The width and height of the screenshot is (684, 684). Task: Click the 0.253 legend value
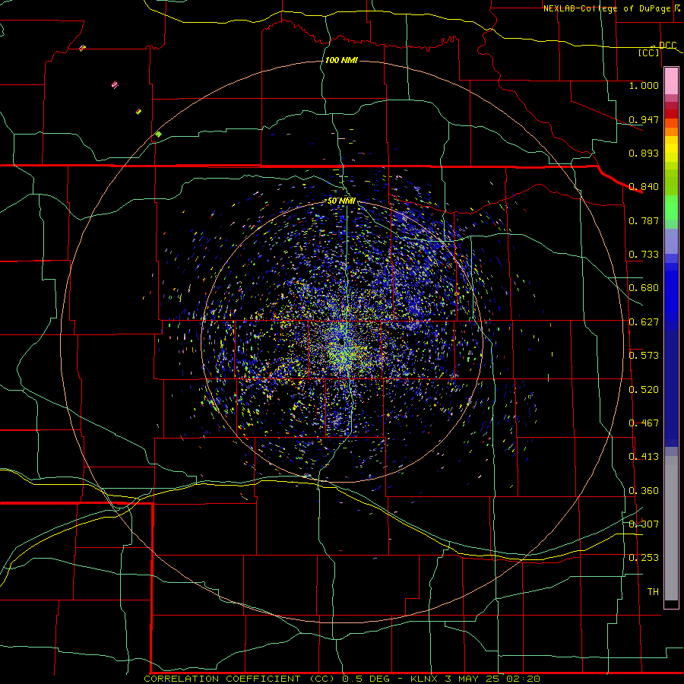(x=644, y=558)
